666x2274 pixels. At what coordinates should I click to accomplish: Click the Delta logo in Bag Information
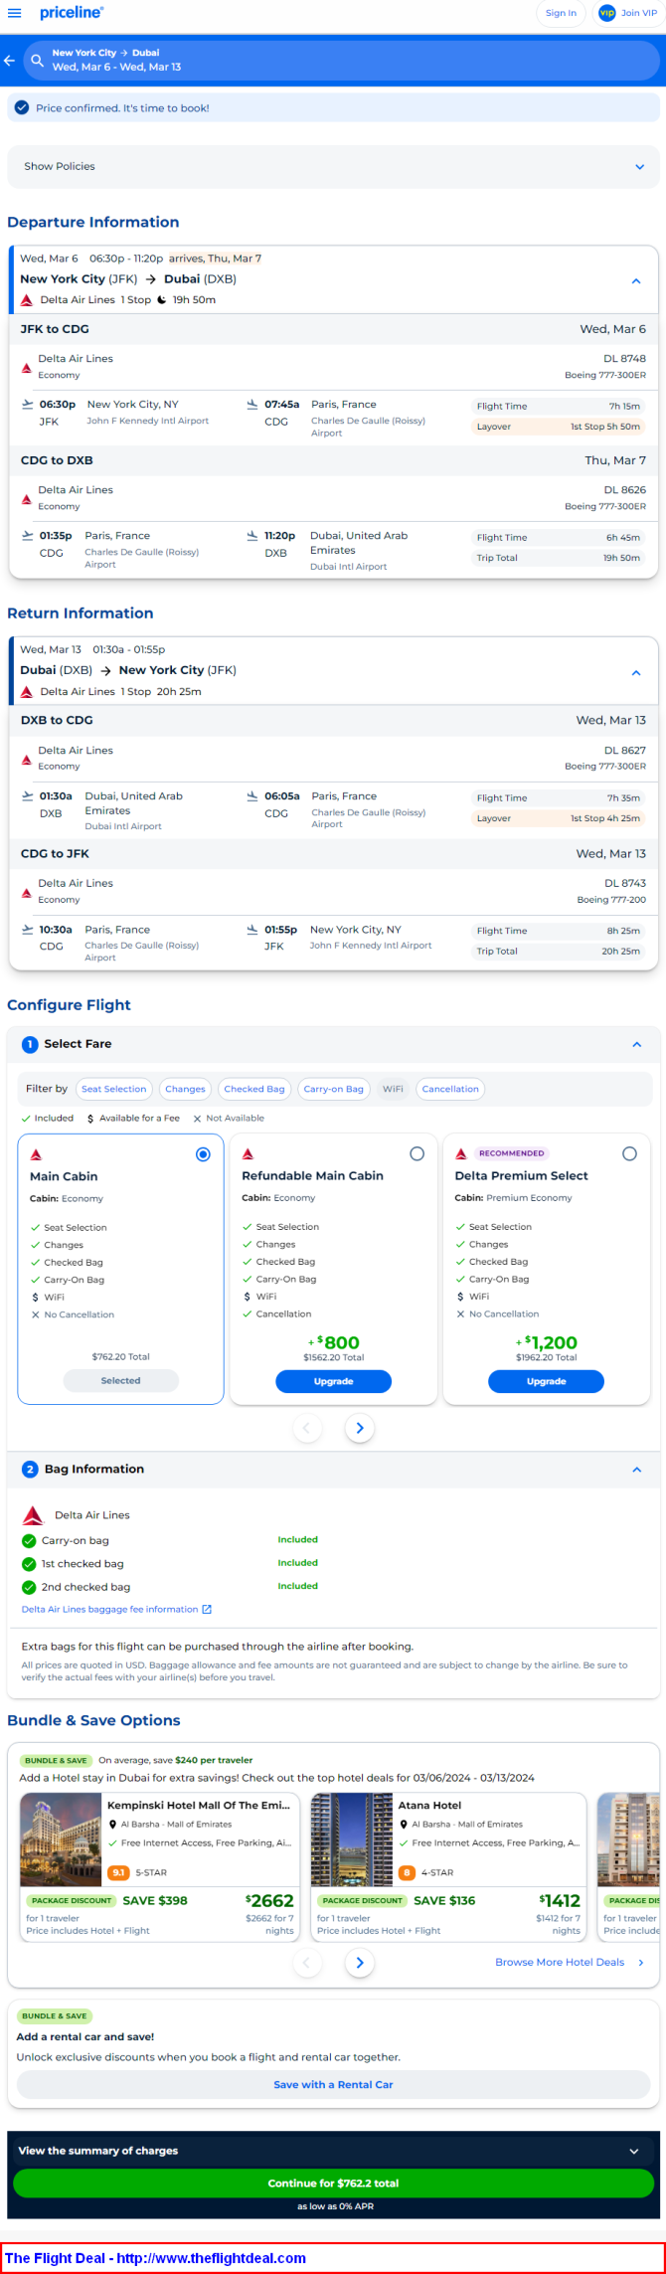tap(33, 1515)
